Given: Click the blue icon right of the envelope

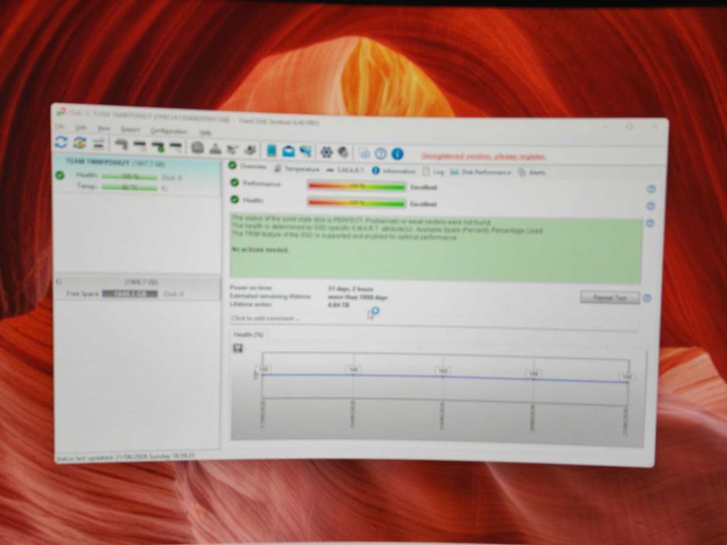Looking at the screenshot, I should (x=305, y=151).
